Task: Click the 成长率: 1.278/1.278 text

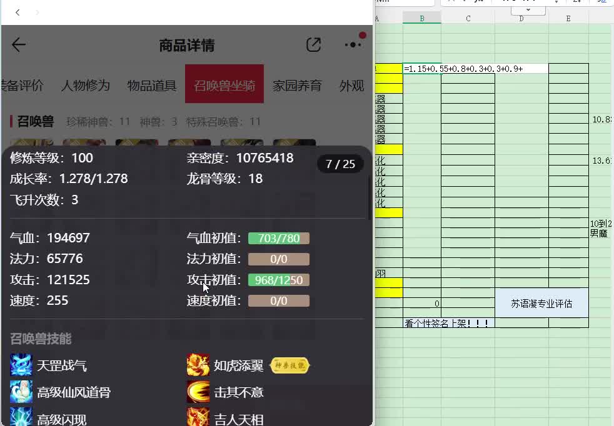Action: (x=69, y=179)
